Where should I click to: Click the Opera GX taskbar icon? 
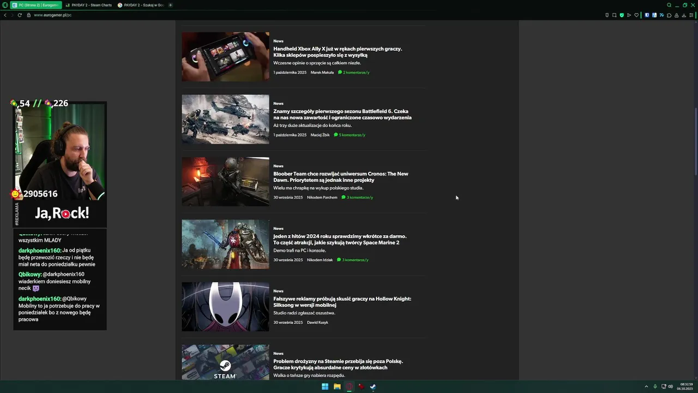[x=349, y=386]
